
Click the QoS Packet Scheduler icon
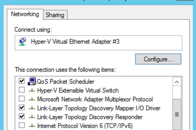(32, 81)
